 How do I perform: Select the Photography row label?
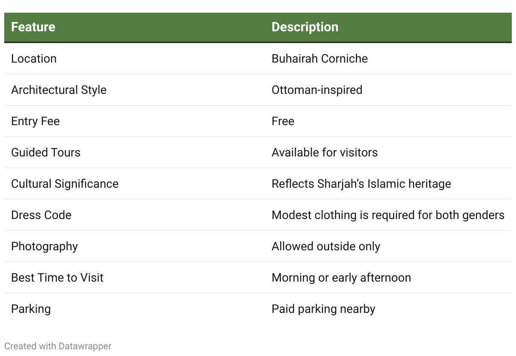(44, 246)
